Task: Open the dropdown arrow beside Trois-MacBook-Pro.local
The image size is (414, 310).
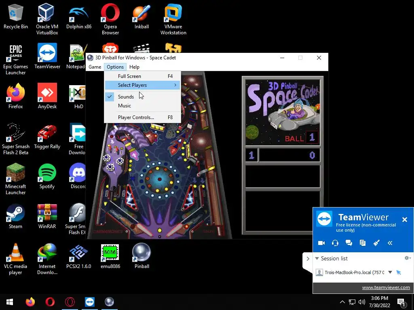Action: 390,272
